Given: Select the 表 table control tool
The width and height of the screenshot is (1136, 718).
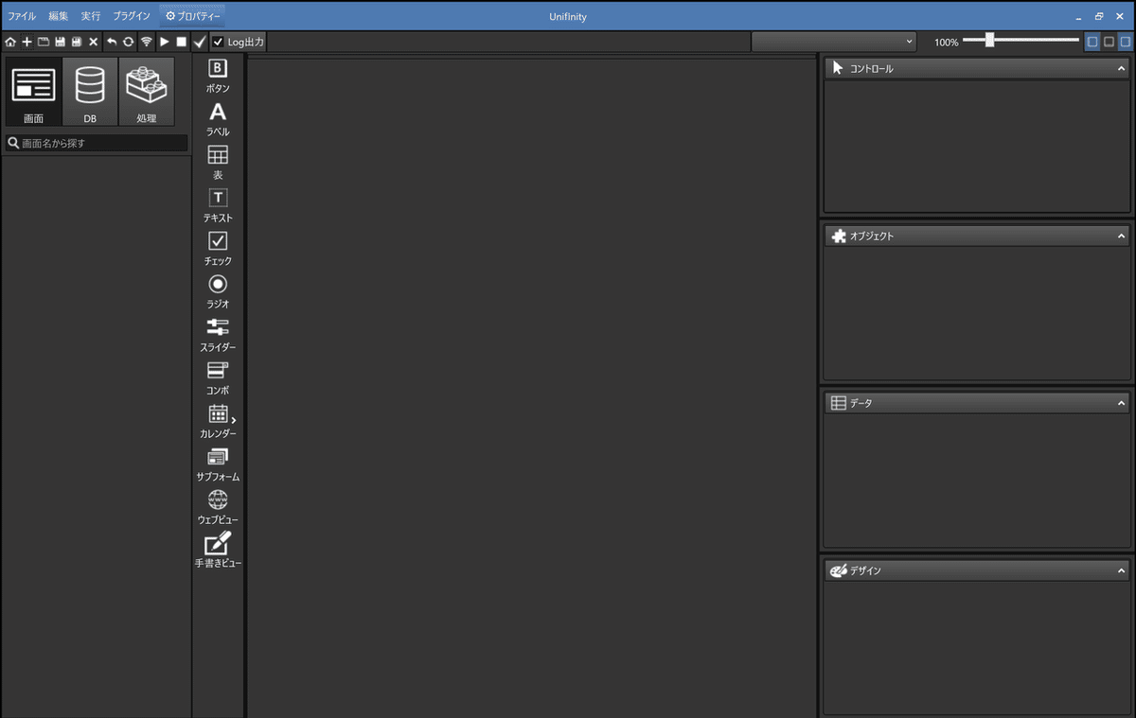Looking at the screenshot, I should click(x=218, y=163).
